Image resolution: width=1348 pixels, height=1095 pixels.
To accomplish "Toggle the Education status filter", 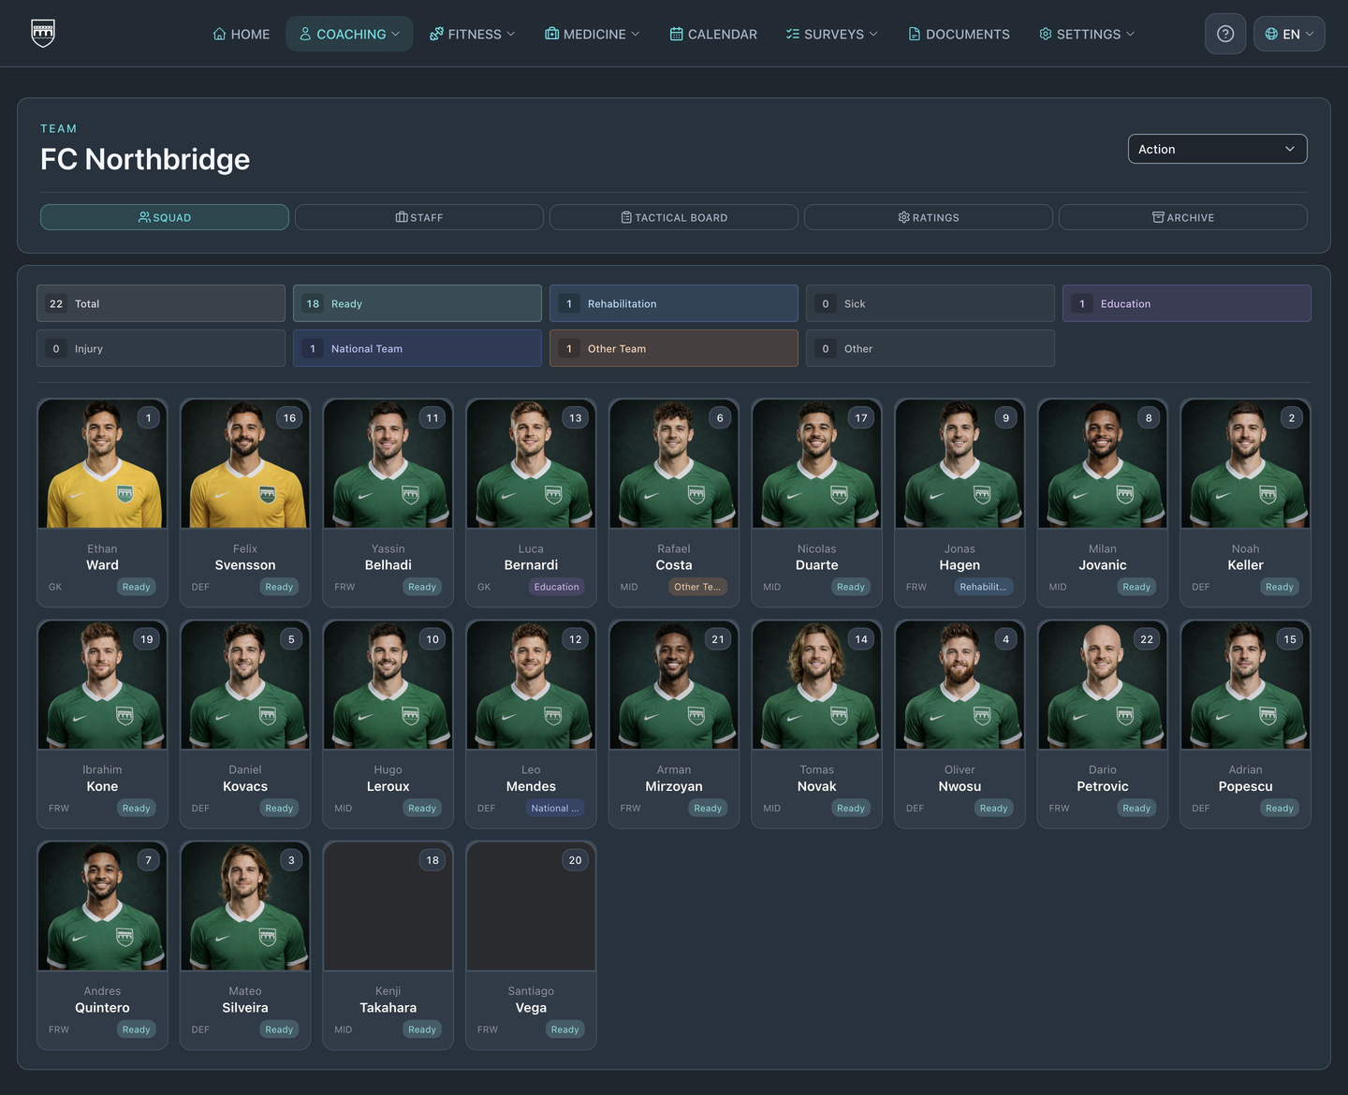I will (x=1187, y=303).
